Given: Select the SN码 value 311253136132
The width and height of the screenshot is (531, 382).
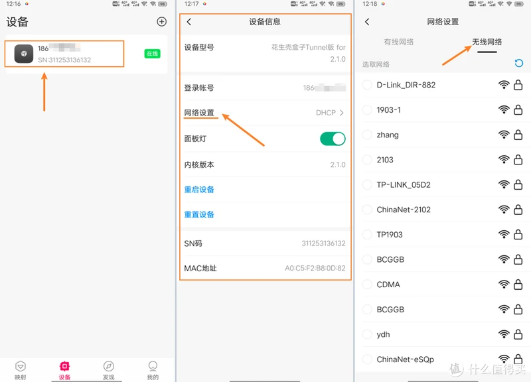Looking at the screenshot, I should click(x=323, y=243).
